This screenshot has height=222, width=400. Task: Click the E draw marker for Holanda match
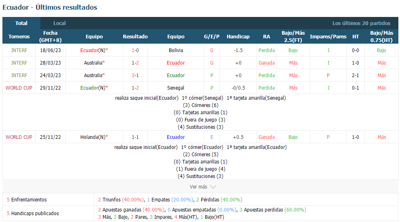(x=212, y=137)
